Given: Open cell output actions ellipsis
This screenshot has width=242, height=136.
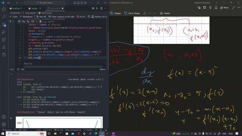Looking at the screenshot, I should pyautogui.click(x=11, y=74).
